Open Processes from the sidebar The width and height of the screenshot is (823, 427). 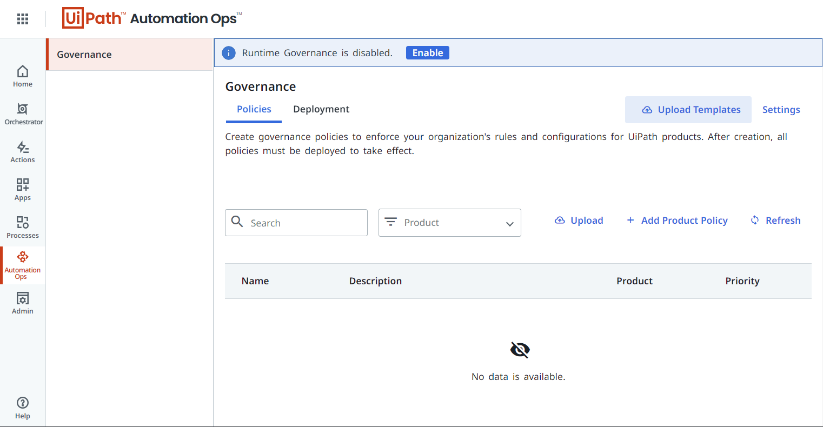click(23, 228)
